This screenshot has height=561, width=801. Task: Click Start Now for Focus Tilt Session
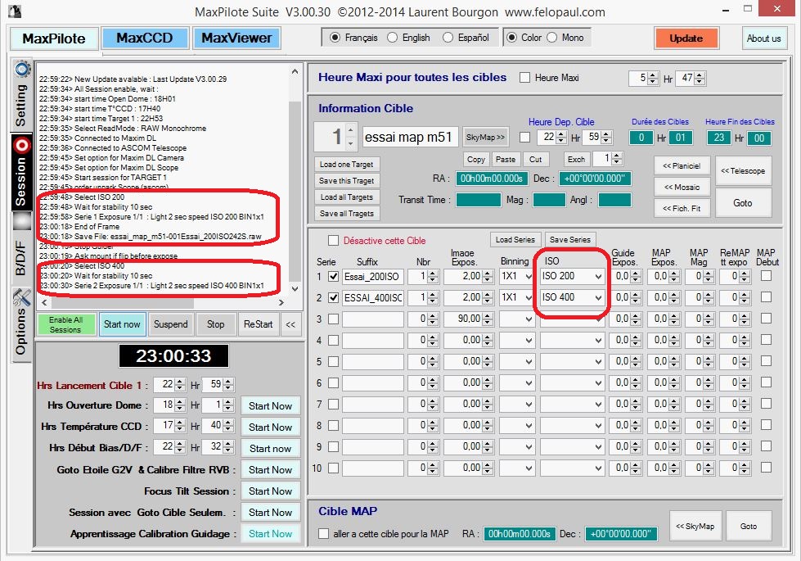270,491
